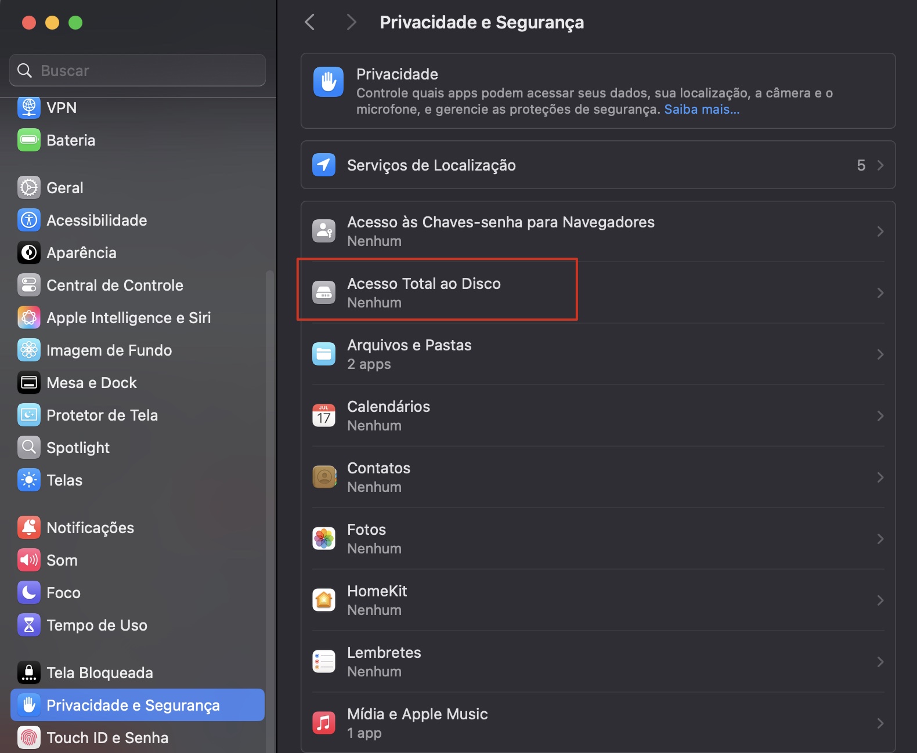The image size is (917, 753).
Task: Click the Contatos address book icon
Action: pos(324,477)
